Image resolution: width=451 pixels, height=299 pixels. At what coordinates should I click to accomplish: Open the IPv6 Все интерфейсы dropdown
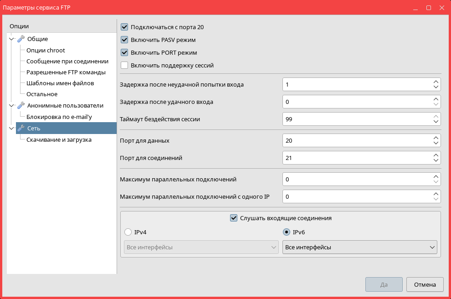tap(359, 247)
